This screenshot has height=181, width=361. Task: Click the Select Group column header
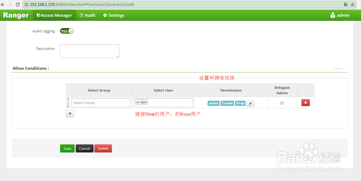point(99,90)
